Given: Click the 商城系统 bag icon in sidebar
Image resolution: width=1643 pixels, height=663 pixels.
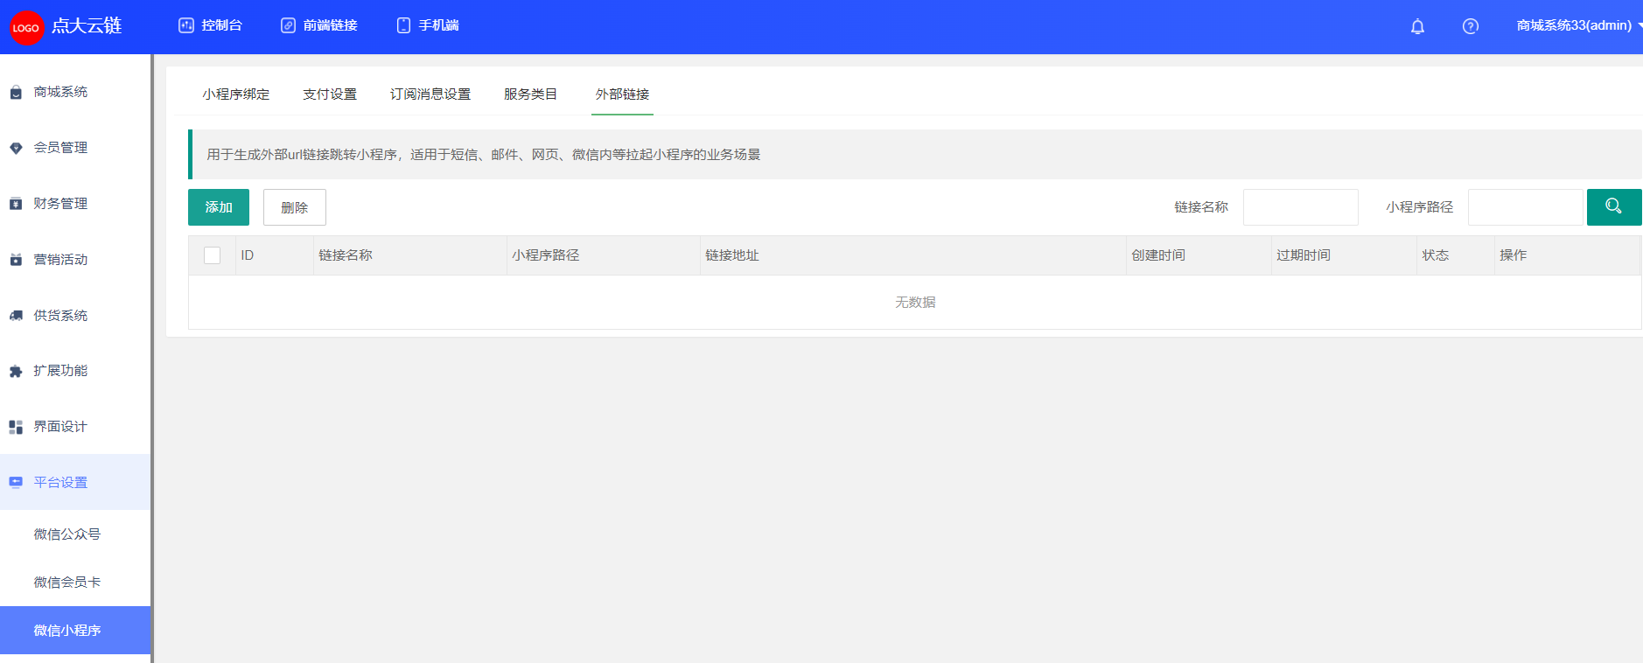Looking at the screenshot, I should coord(16,92).
